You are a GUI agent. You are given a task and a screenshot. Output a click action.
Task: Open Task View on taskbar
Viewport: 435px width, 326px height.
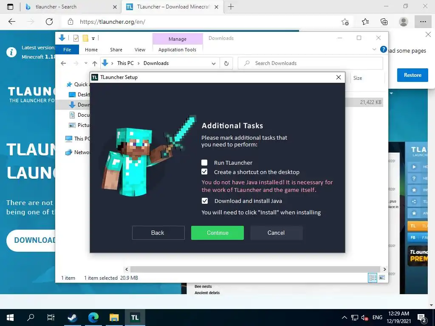(51, 318)
